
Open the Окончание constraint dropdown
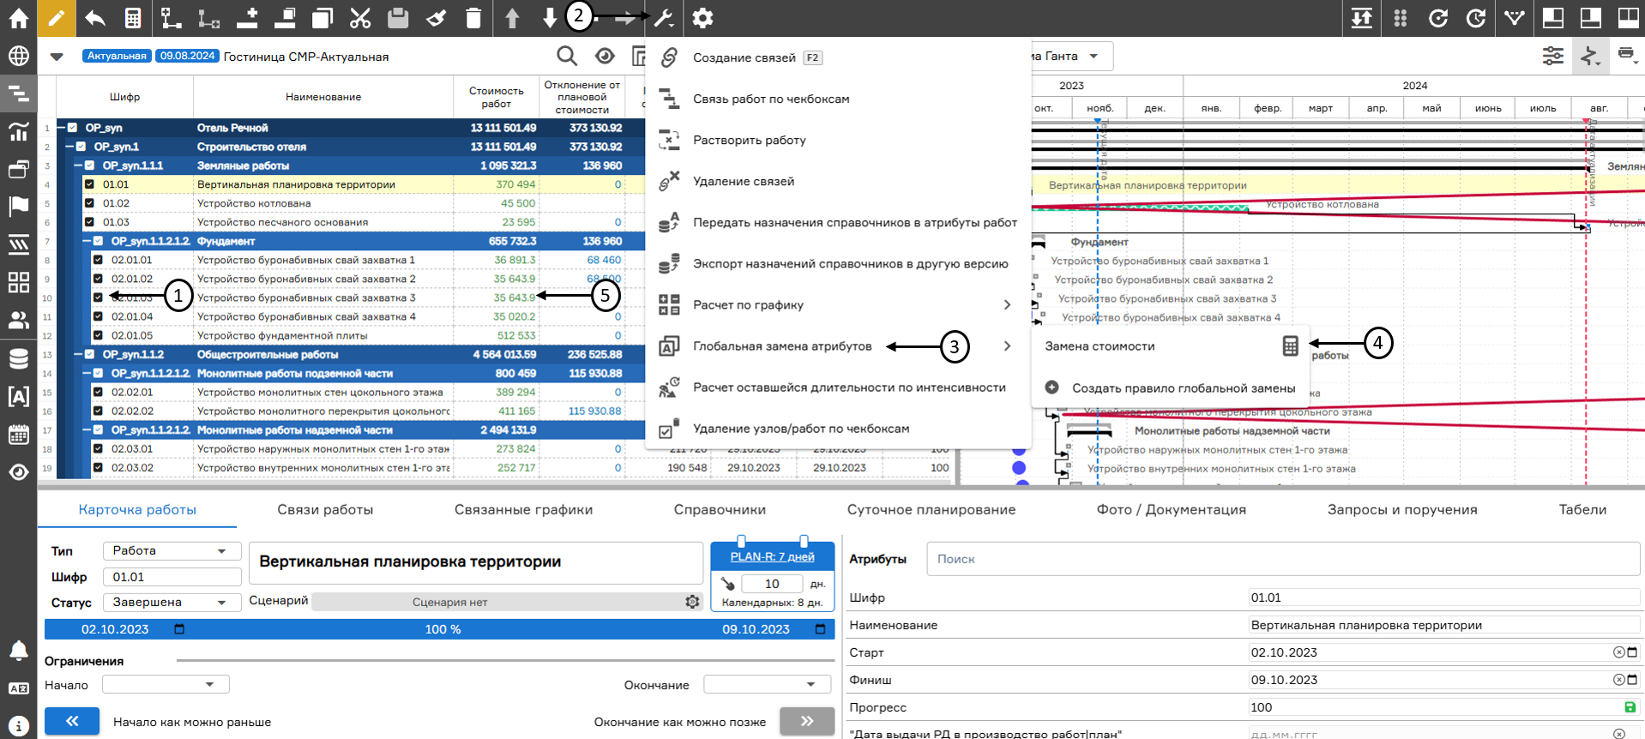[x=768, y=684]
